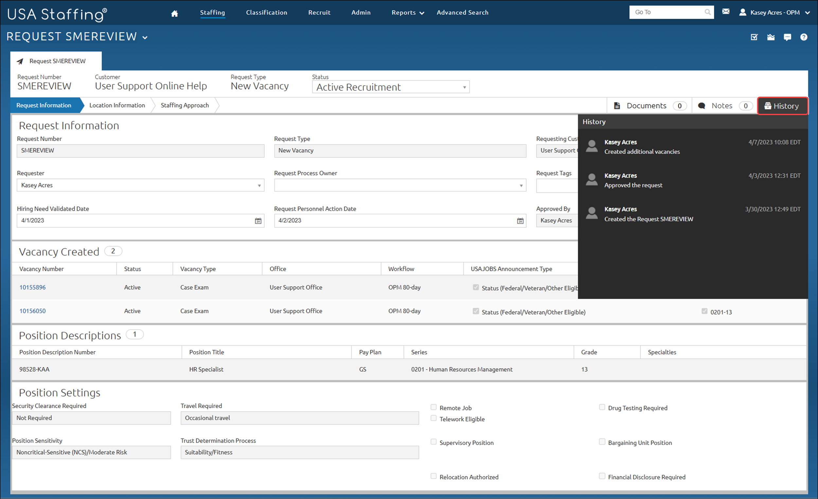Screen dimensions: 818x499
Task: Expand the Status Active Recruitment dropdown
Action: [464, 87]
